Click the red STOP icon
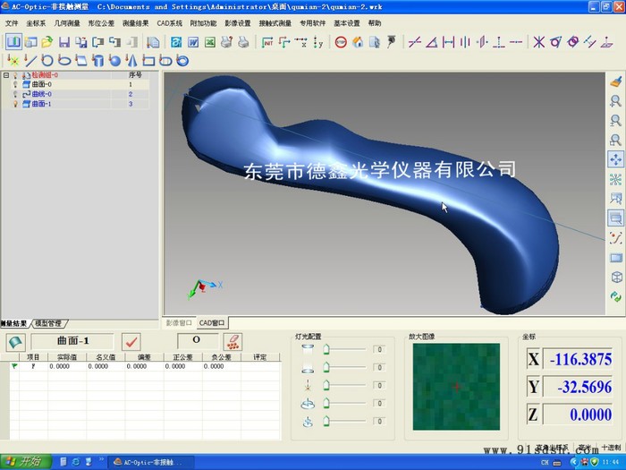The height and width of the screenshot is (470, 626). (341, 42)
